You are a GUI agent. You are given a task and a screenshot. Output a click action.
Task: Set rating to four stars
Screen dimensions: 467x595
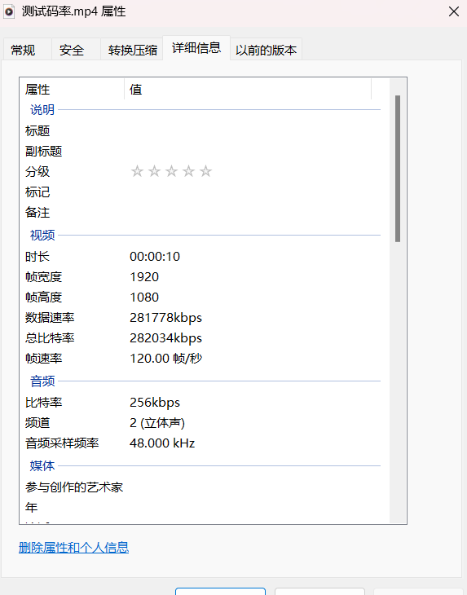pyautogui.click(x=188, y=171)
